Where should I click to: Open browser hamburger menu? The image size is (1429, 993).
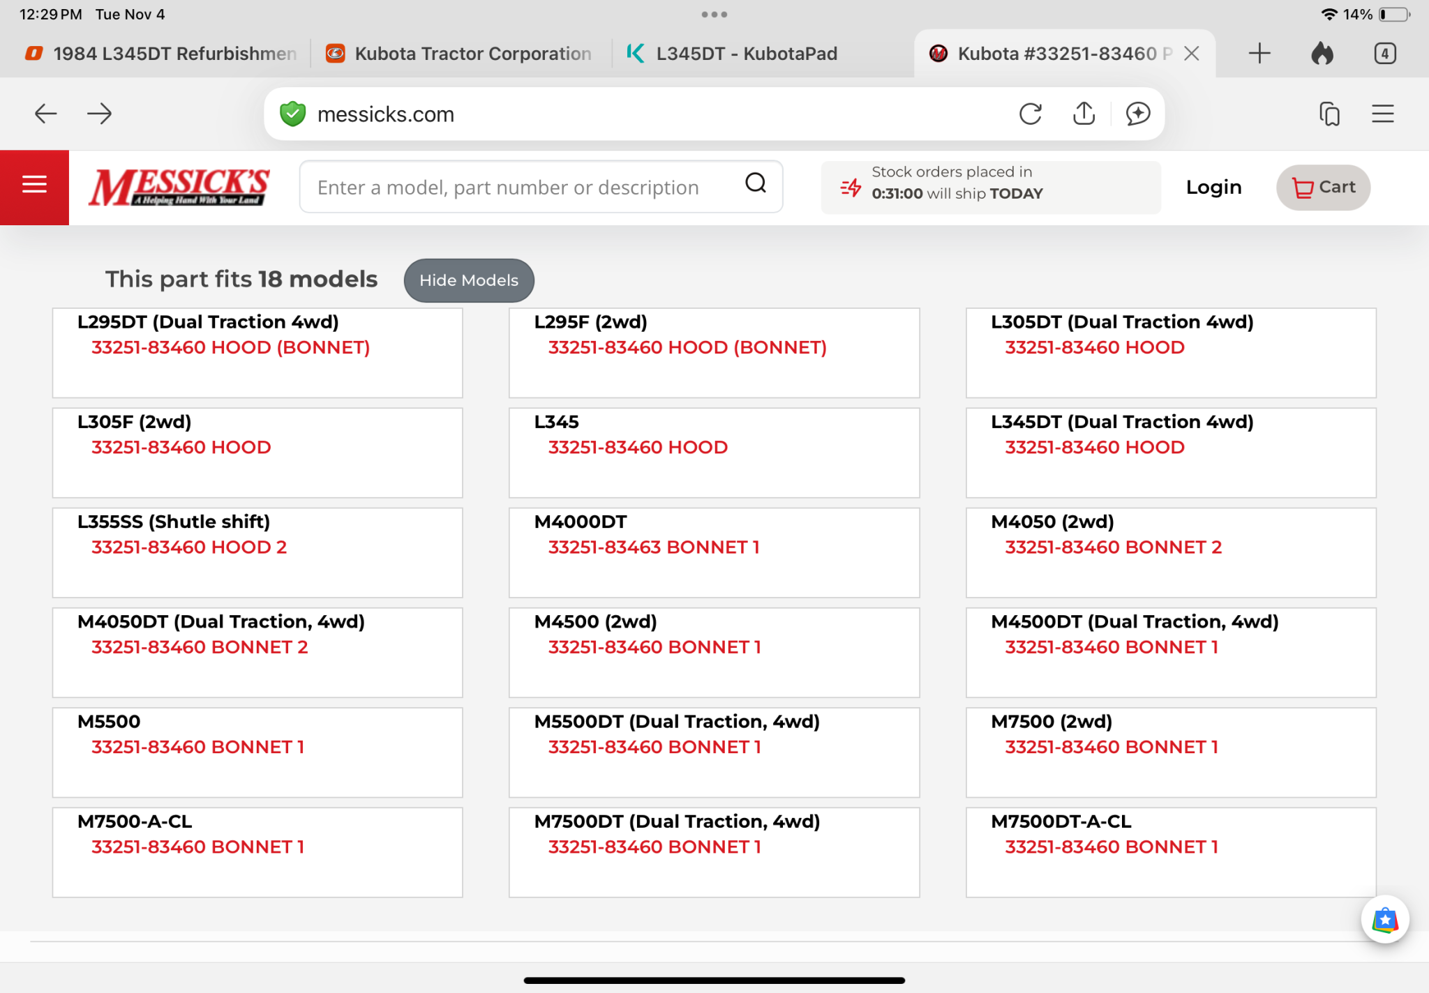pyautogui.click(x=1382, y=114)
